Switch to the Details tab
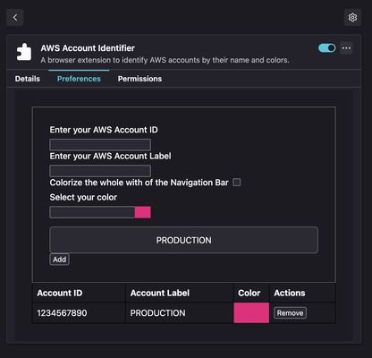Image resolution: width=372 pixels, height=358 pixels. click(x=28, y=79)
